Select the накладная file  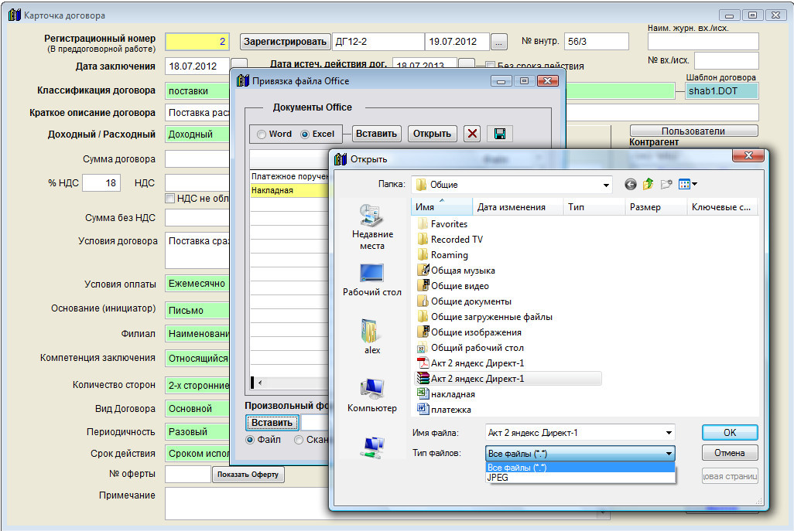(453, 394)
